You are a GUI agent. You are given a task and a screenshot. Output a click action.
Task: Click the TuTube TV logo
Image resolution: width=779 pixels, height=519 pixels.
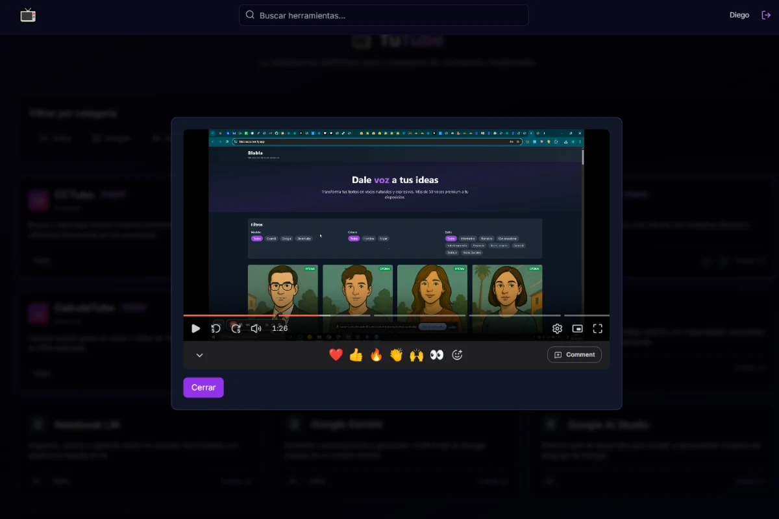[28, 14]
